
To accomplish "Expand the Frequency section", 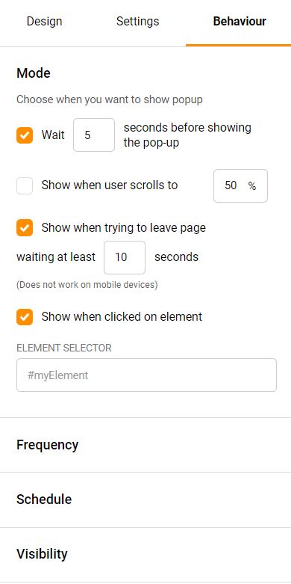I will 145,445.
